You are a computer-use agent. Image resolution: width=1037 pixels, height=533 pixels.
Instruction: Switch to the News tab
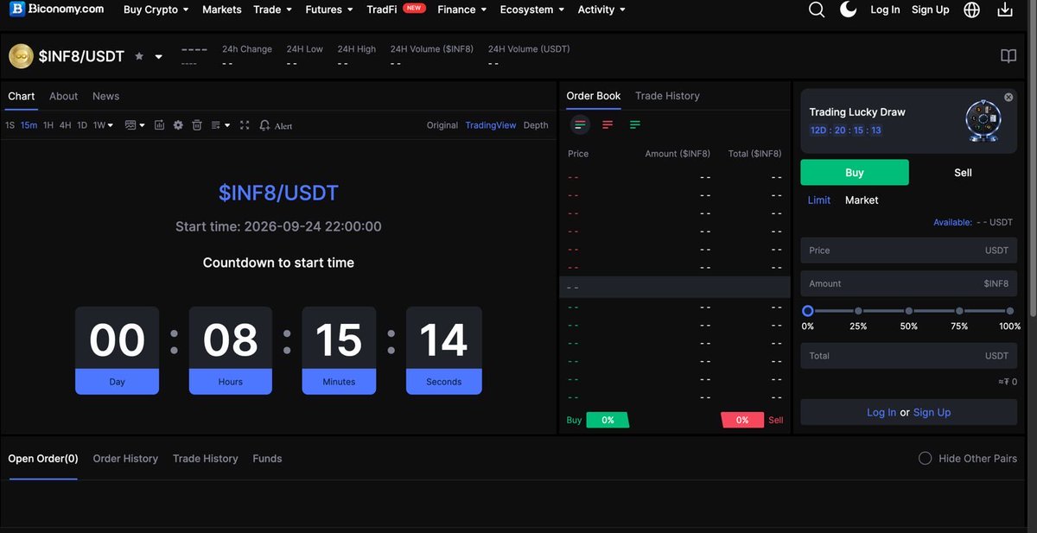pos(106,96)
